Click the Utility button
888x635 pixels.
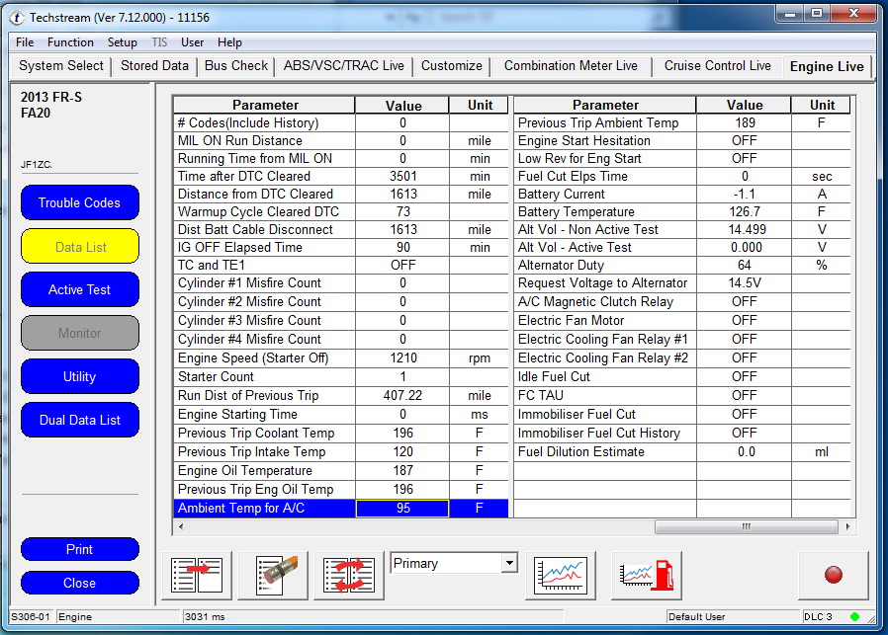(79, 376)
